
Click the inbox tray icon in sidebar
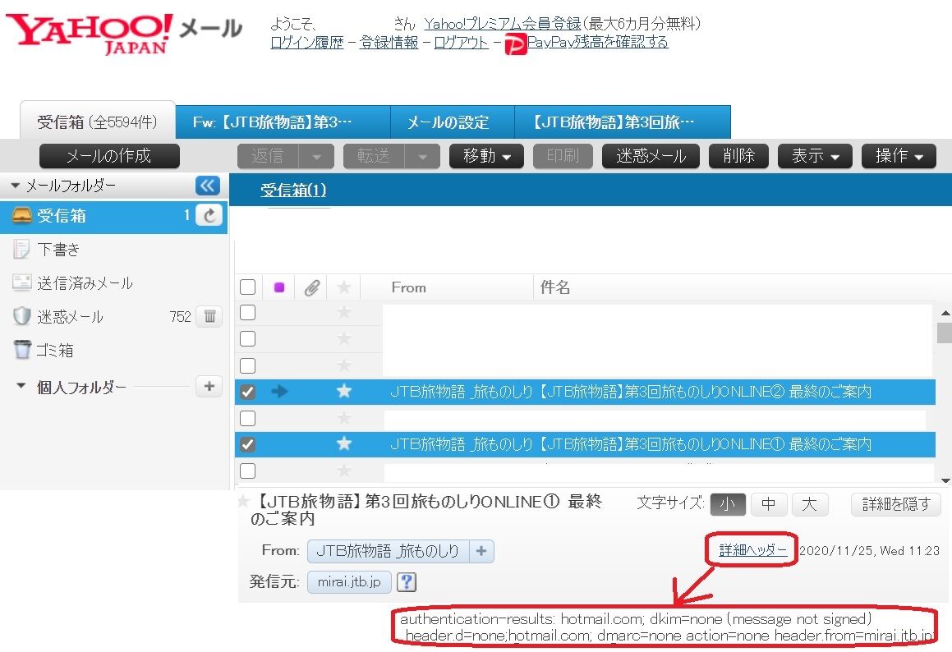[x=22, y=215]
